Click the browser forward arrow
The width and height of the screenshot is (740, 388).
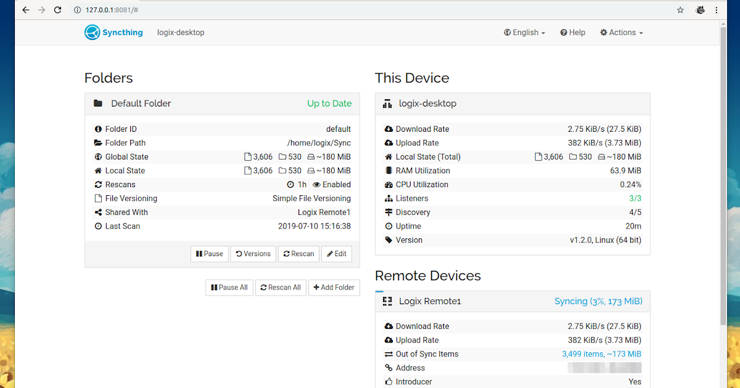click(42, 10)
